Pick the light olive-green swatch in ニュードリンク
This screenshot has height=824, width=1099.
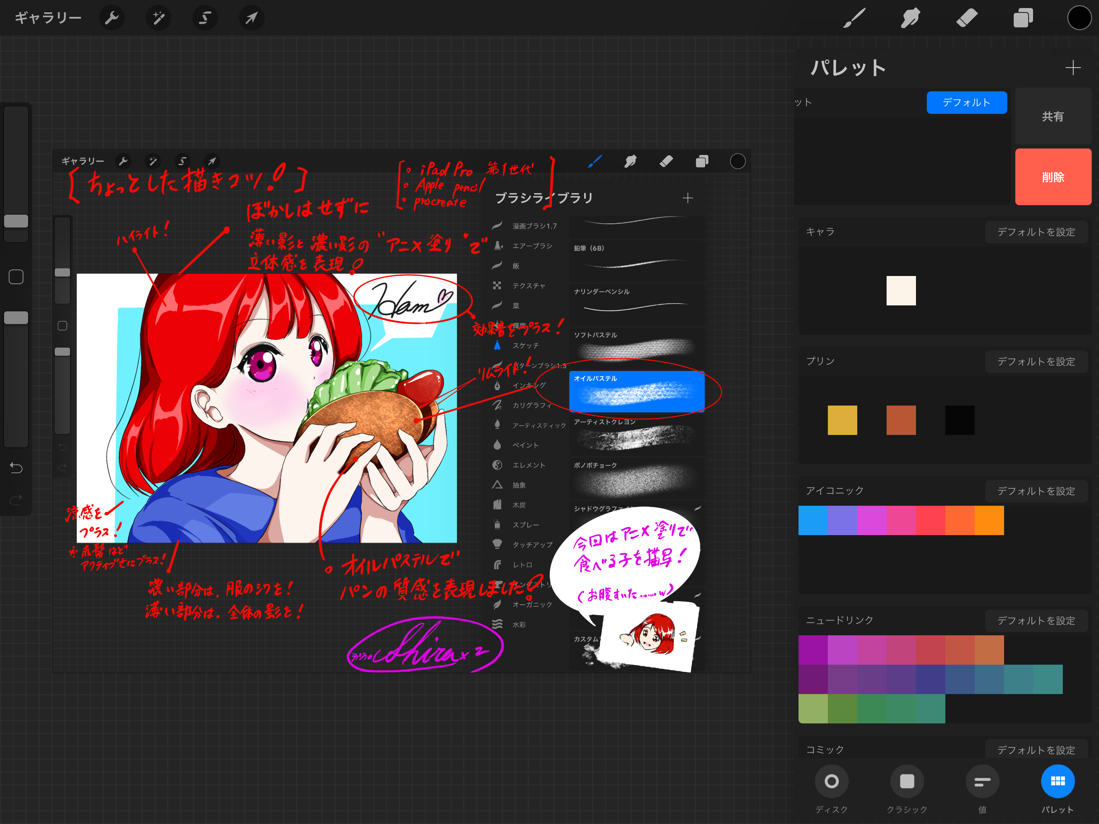(x=813, y=709)
